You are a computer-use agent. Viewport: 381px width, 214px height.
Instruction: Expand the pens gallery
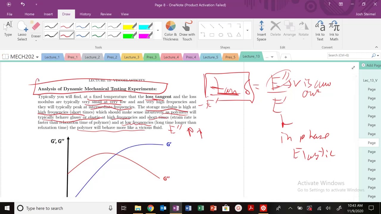click(158, 30)
